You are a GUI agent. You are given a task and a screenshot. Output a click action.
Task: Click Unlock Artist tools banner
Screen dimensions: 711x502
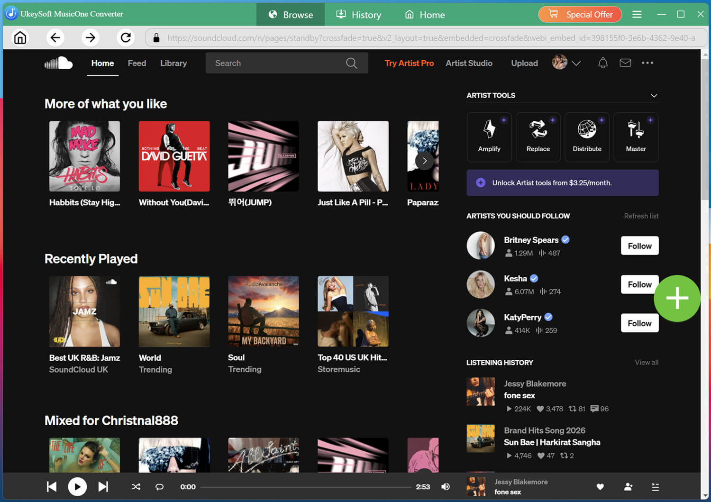pyautogui.click(x=563, y=183)
